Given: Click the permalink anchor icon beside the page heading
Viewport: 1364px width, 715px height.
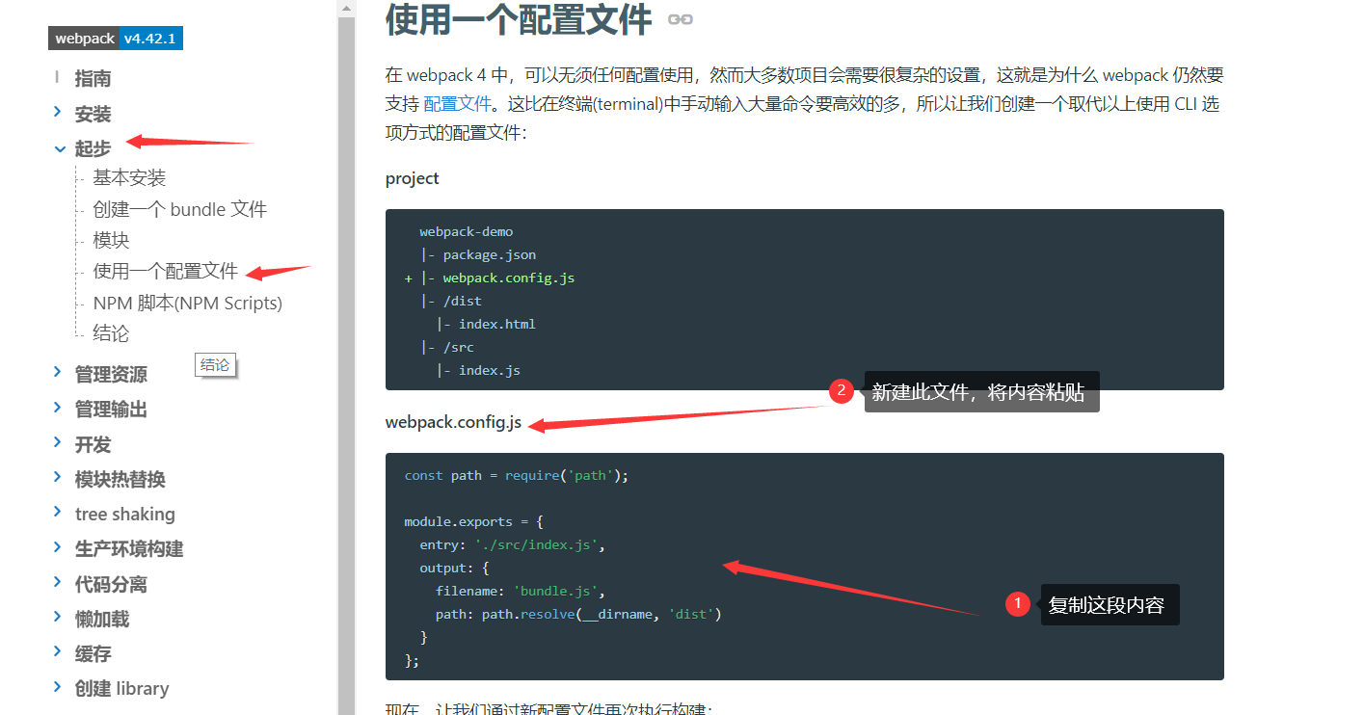Looking at the screenshot, I should 680,19.
